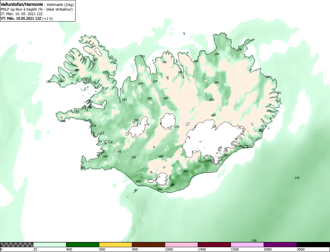Click the map value 156

pyautogui.click(x=164, y=62)
